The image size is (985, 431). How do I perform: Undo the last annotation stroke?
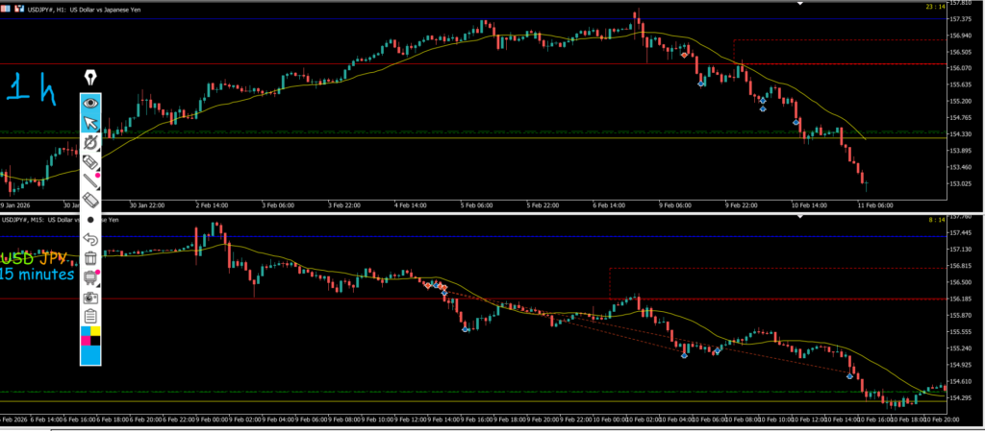point(91,238)
